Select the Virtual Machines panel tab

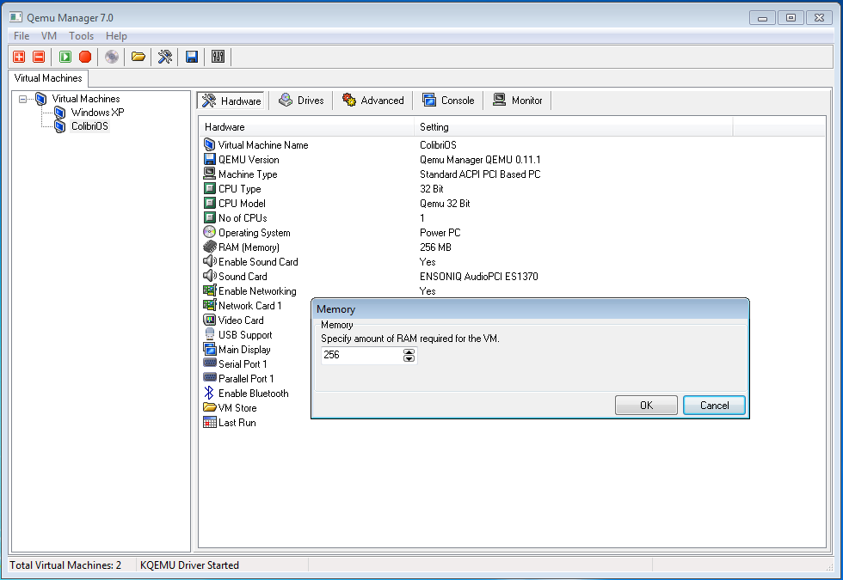(x=48, y=78)
